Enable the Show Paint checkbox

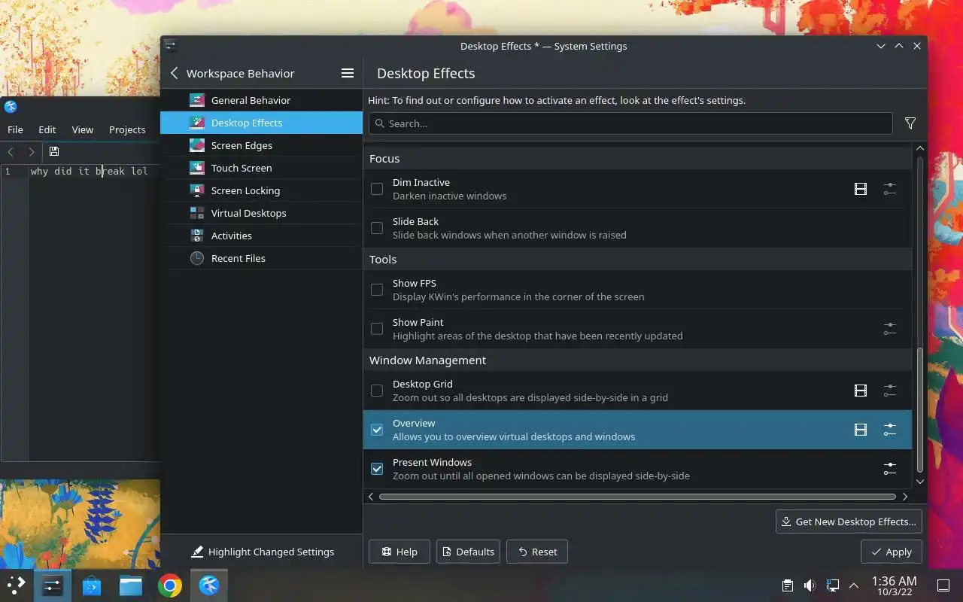click(x=377, y=329)
